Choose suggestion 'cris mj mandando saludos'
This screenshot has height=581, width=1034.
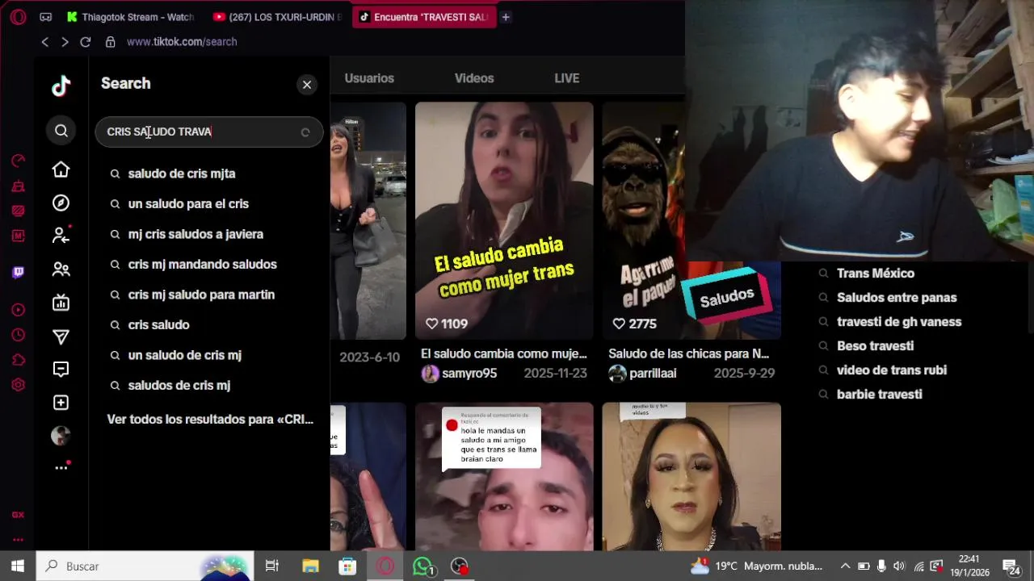[202, 265]
